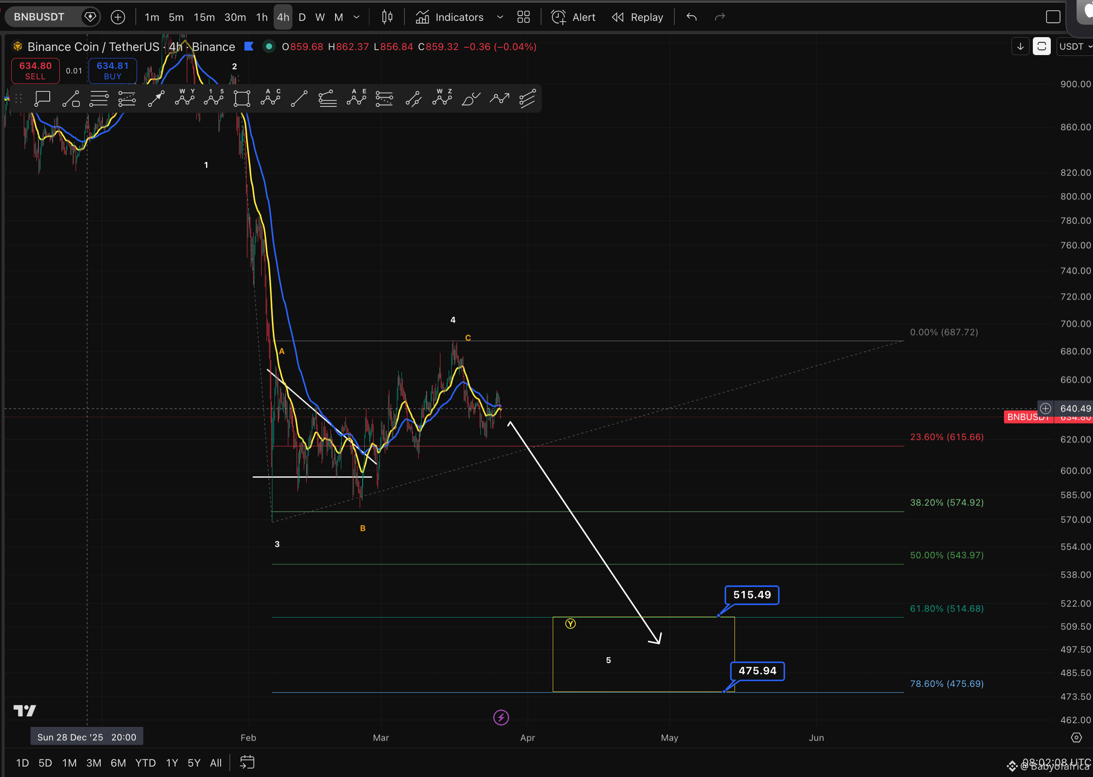Select the Fib Retracement tool

(99, 98)
